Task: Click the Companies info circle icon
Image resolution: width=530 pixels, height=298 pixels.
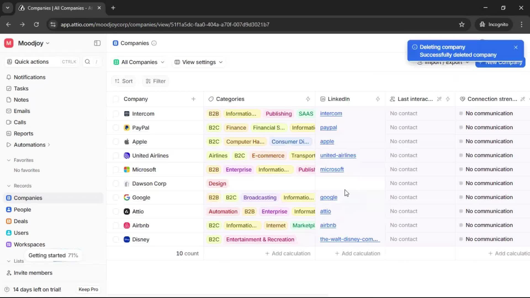Action: (154, 43)
